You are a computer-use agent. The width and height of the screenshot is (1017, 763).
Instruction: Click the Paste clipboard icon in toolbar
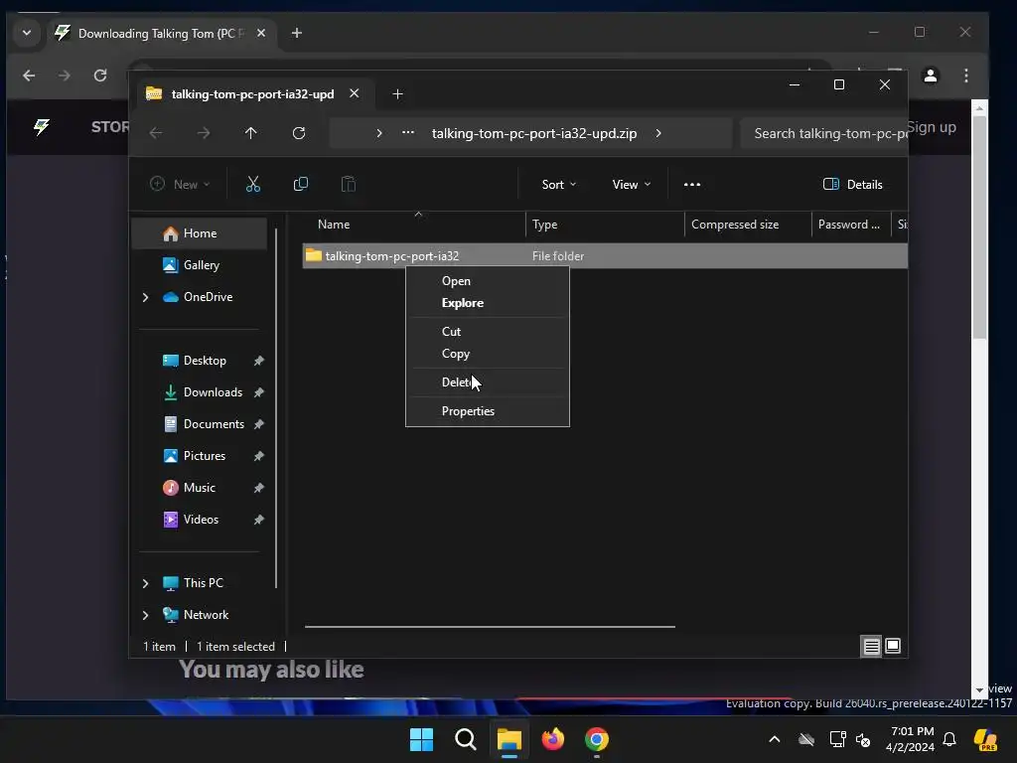349,184
